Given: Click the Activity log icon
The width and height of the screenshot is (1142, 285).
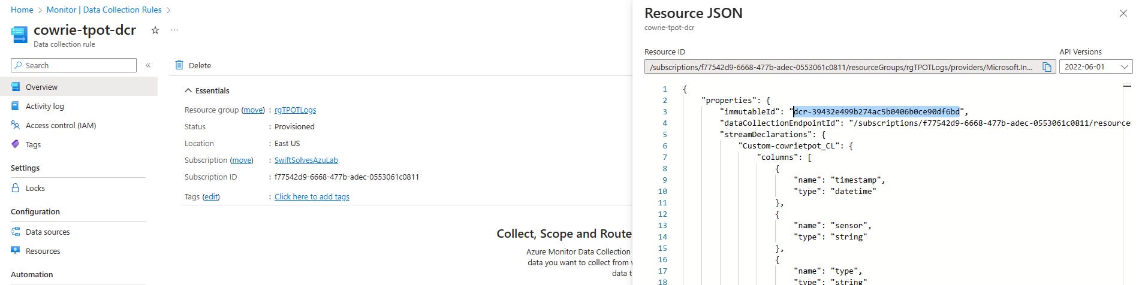Looking at the screenshot, I should [x=16, y=106].
